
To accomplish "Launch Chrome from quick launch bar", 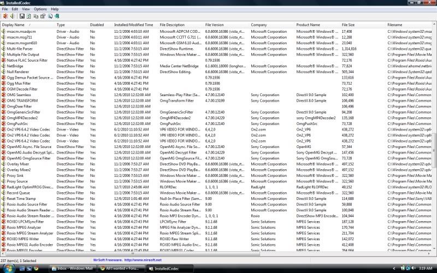I will pyautogui.click(x=36, y=269).
